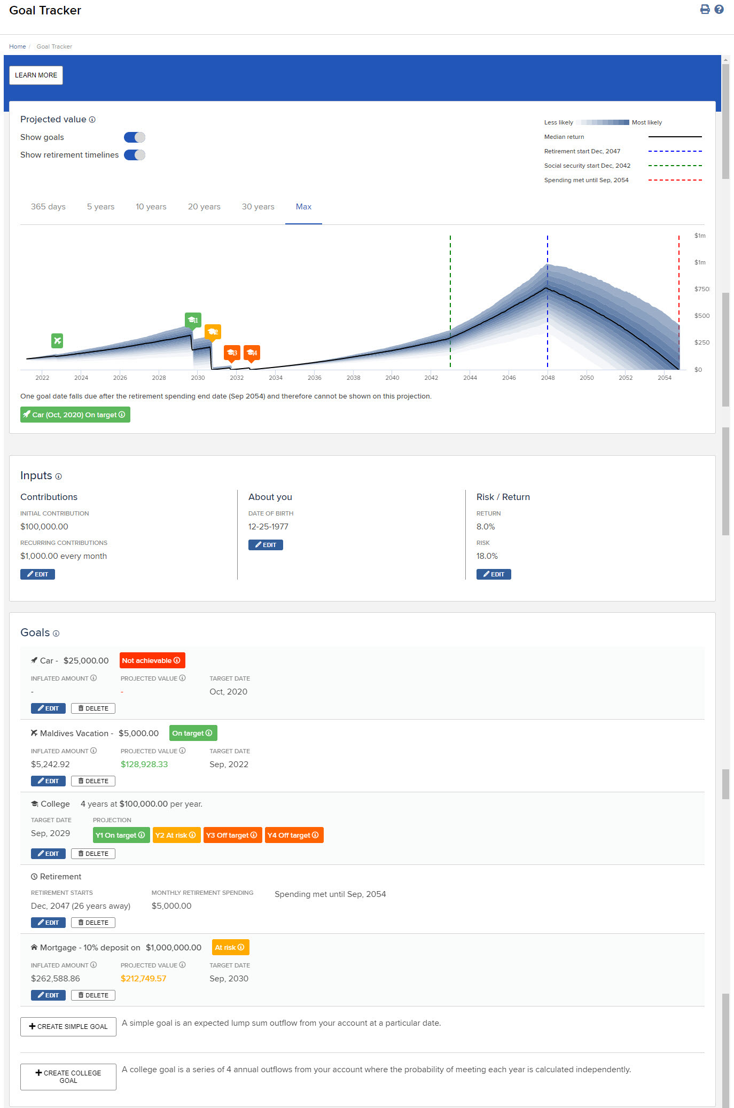Click college year 4 orange chart marker
The width and height of the screenshot is (734, 1108).
(x=252, y=353)
